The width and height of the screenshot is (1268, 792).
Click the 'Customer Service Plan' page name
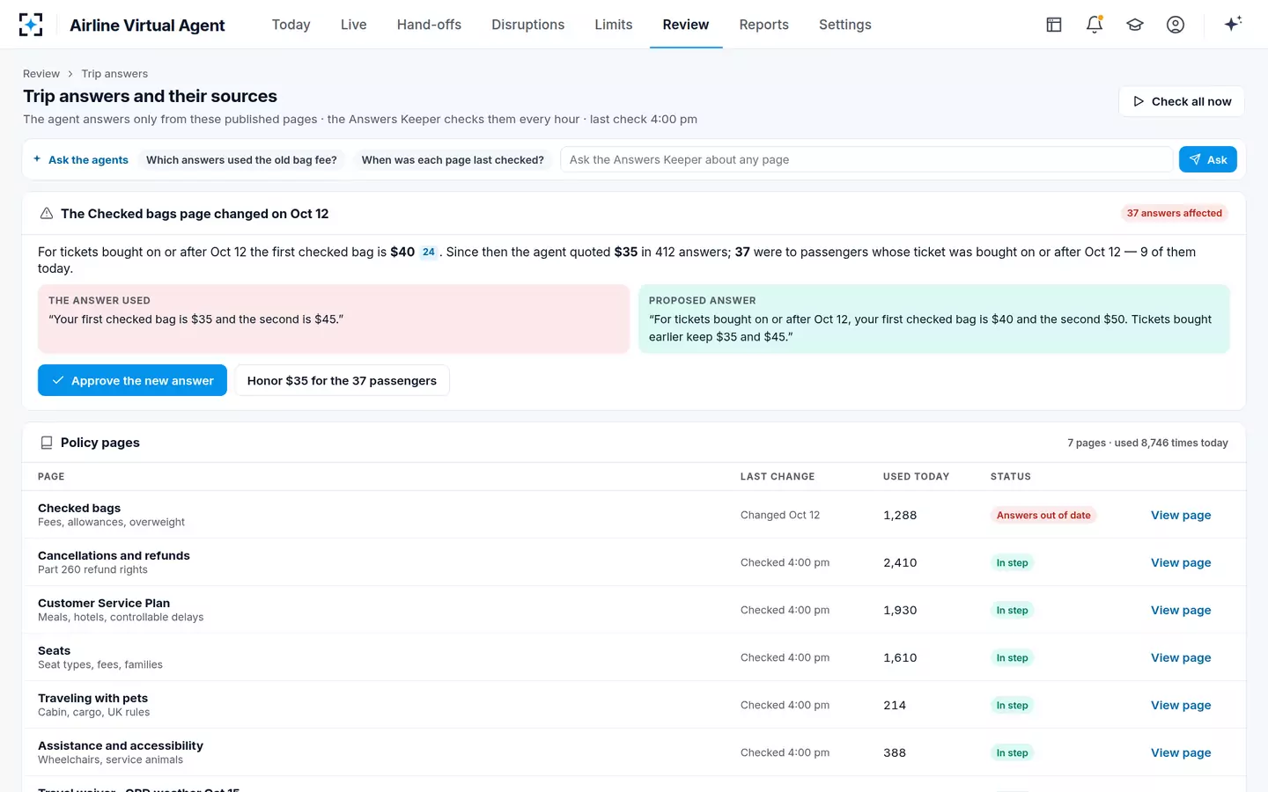pos(104,603)
